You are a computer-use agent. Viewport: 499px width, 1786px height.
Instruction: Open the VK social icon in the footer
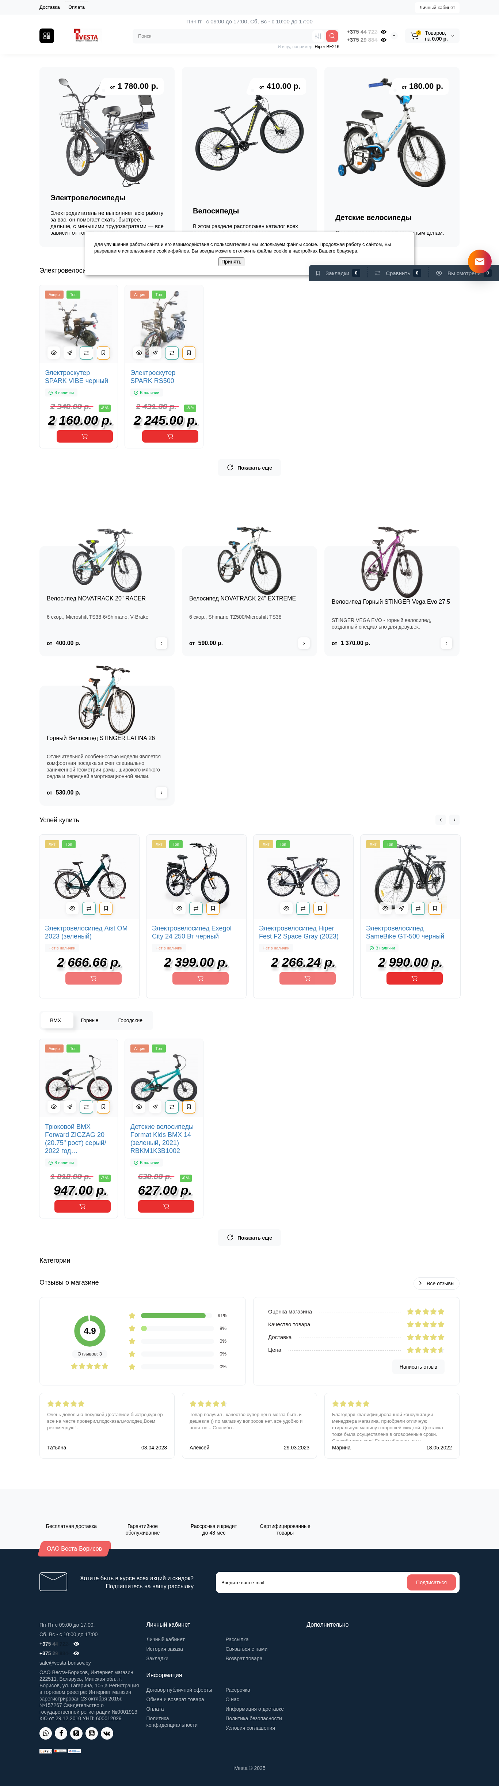(x=107, y=1733)
